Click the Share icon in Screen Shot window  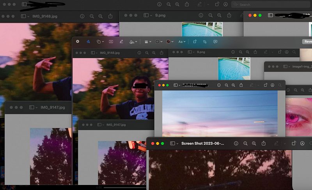click(264, 143)
